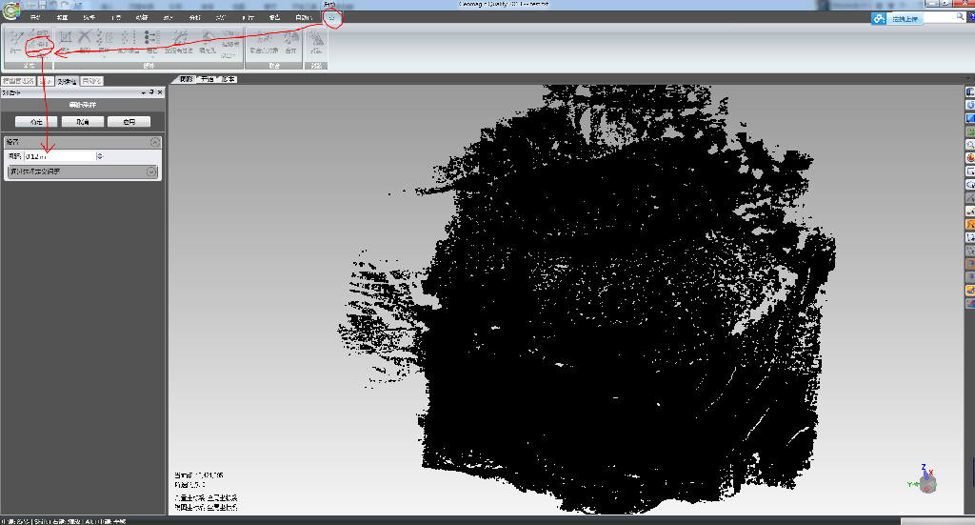This screenshot has width=975, height=525.
Task: Close the dialog panel
Action: click(160, 92)
